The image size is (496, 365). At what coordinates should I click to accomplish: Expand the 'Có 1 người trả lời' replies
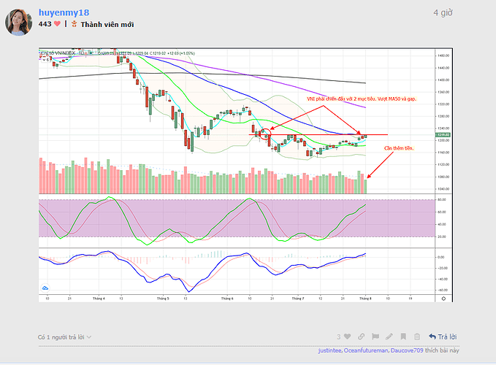pos(64,337)
